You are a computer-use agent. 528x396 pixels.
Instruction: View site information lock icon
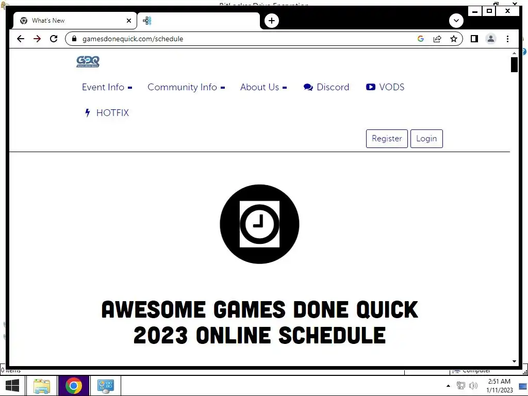coord(74,39)
